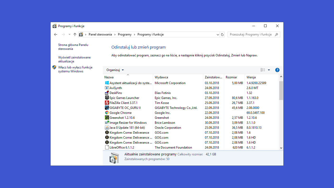Viewport: 334px width, 188px height.
Task: Select the Brice Lambson publisher cell
Action: 165,123
